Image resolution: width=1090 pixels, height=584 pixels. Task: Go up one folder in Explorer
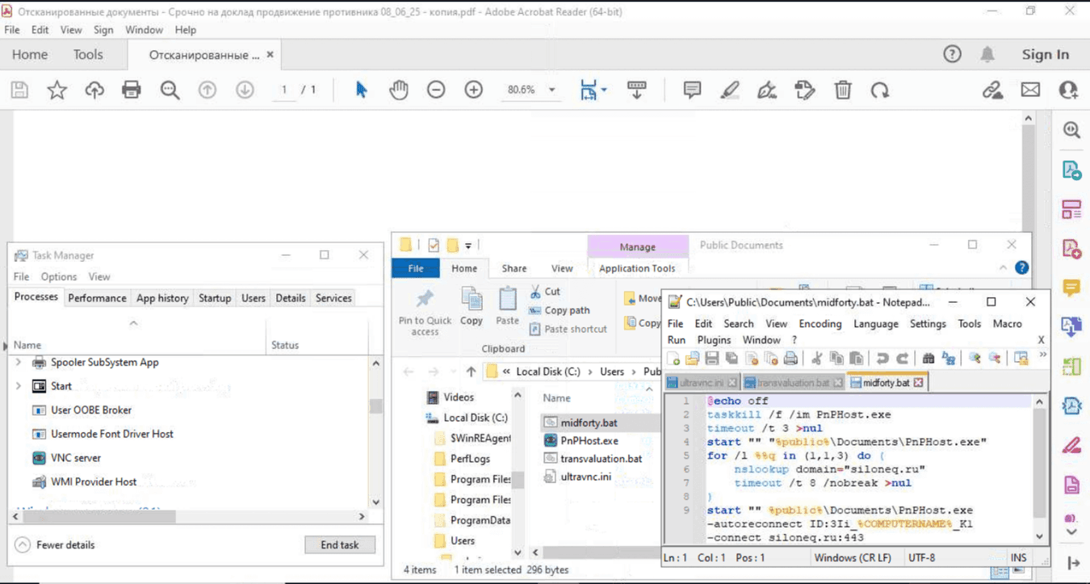(471, 372)
